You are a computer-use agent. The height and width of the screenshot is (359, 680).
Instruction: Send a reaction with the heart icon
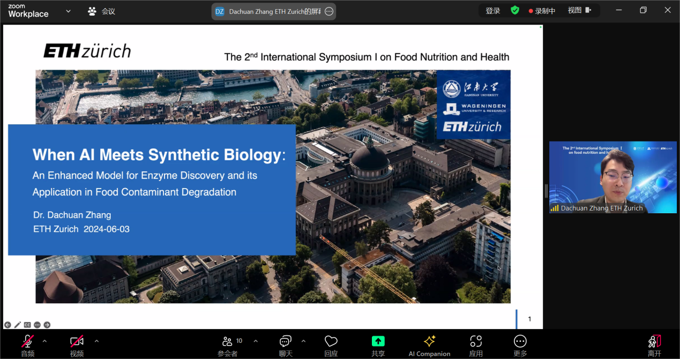(331, 342)
